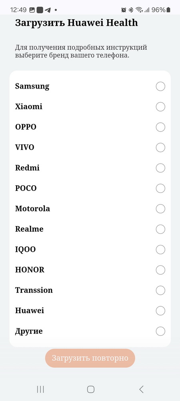Choose the Huawei radio option
Viewport: 180px width, 401px height.
coord(160,311)
